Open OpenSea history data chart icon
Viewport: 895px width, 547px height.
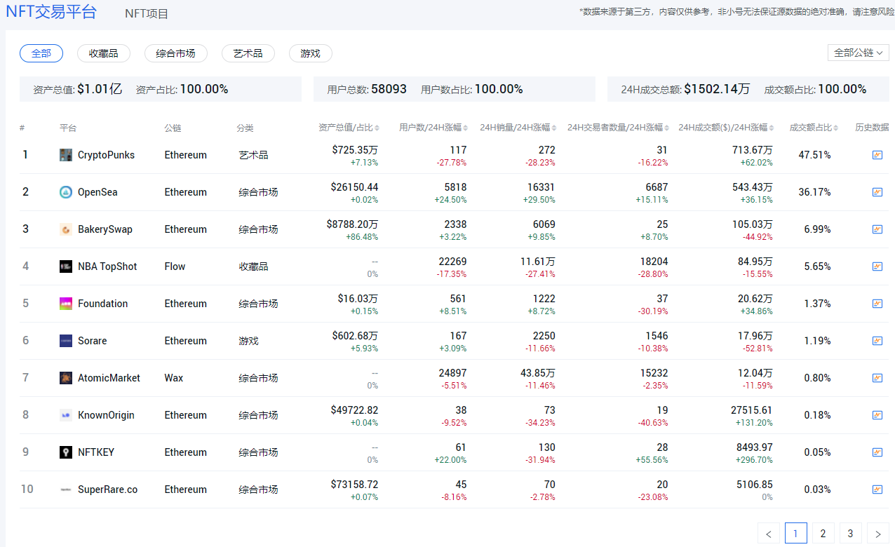pyautogui.click(x=877, y=192)
